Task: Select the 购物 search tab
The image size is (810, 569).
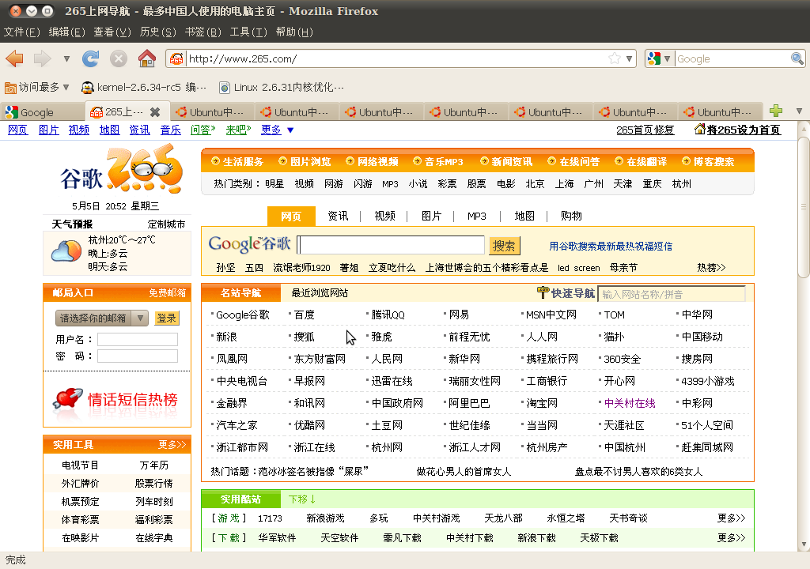Action: tap(571, 216)
